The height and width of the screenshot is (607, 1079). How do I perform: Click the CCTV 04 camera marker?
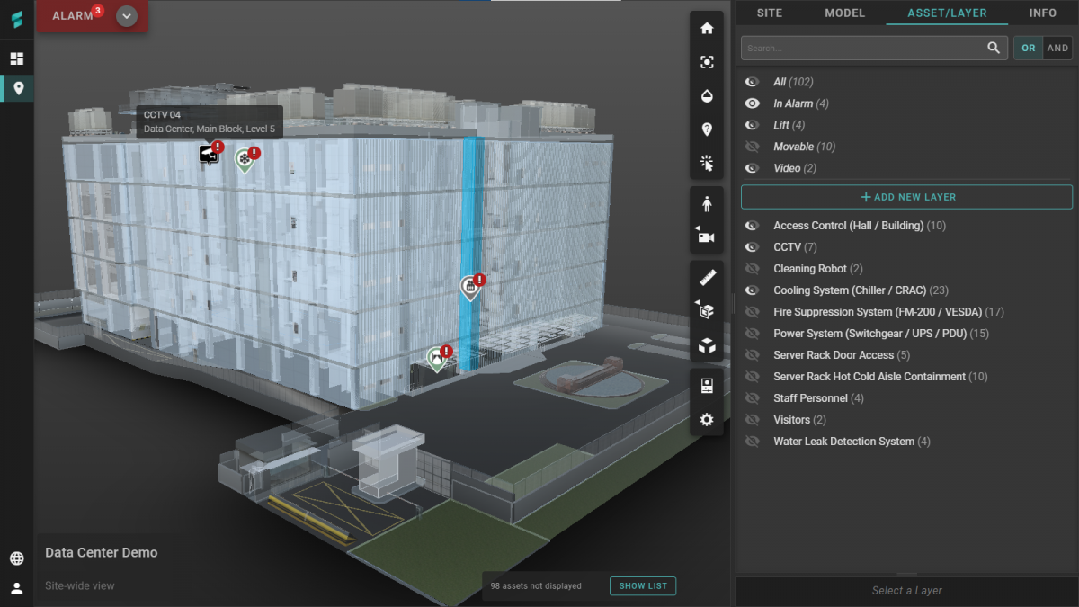tap(209, 155)
